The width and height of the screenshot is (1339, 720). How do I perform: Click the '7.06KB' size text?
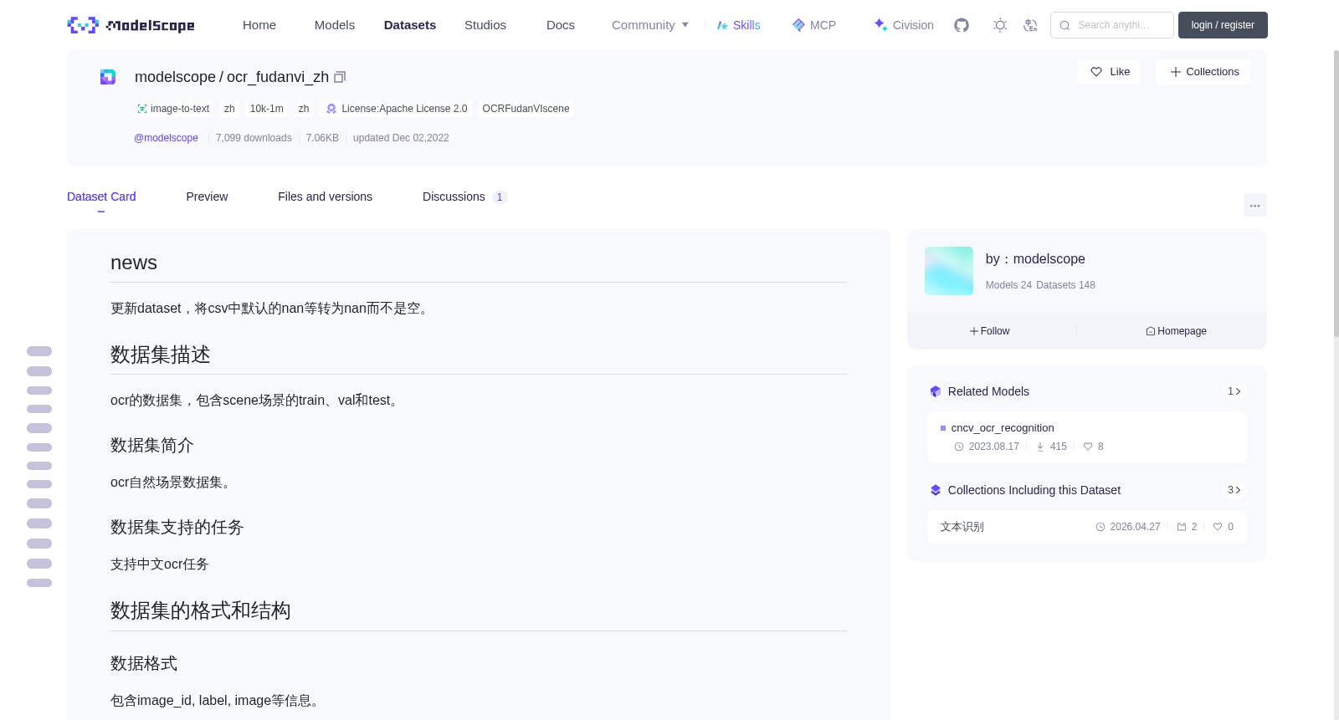pyautogui.click(x=322, y=138)
